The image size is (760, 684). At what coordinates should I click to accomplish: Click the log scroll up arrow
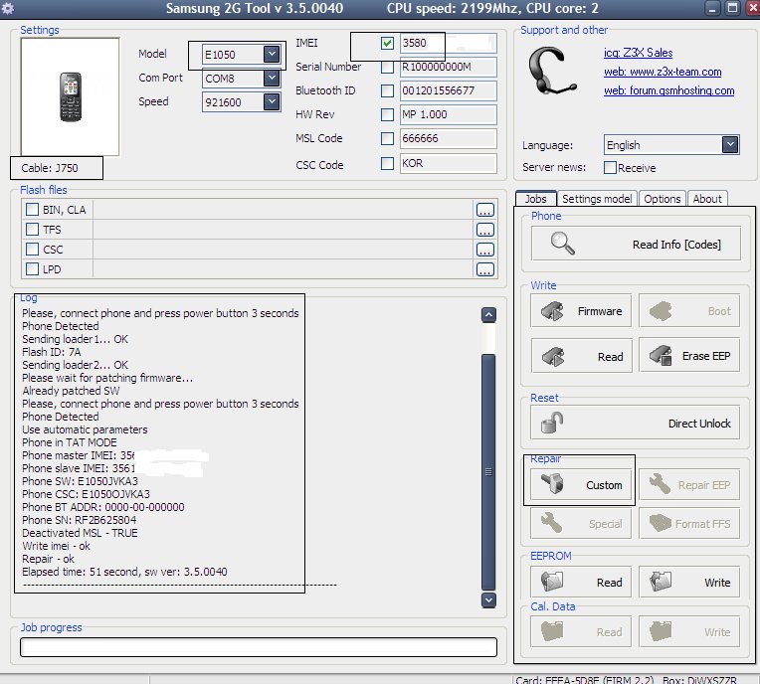(x=488, y=315)
